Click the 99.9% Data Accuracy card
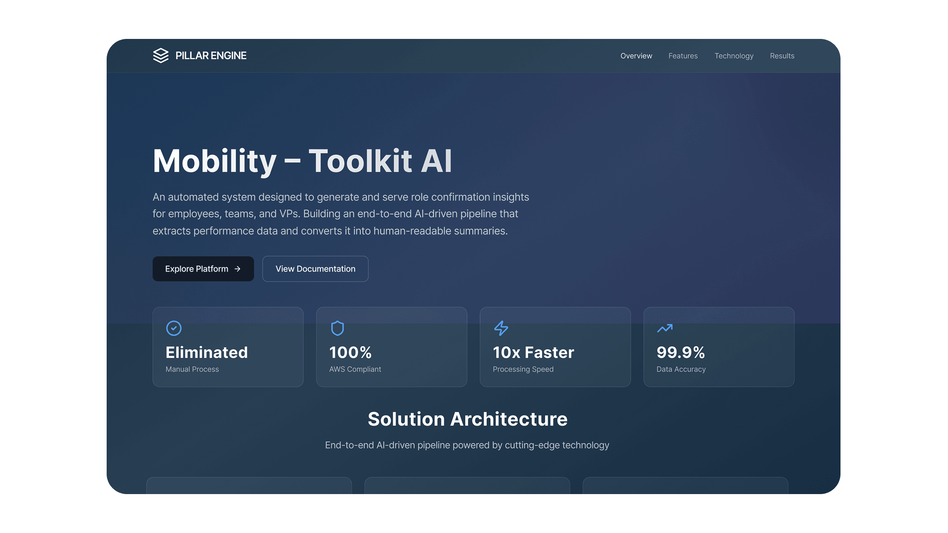Screen dimensions: 948x533 719,347
